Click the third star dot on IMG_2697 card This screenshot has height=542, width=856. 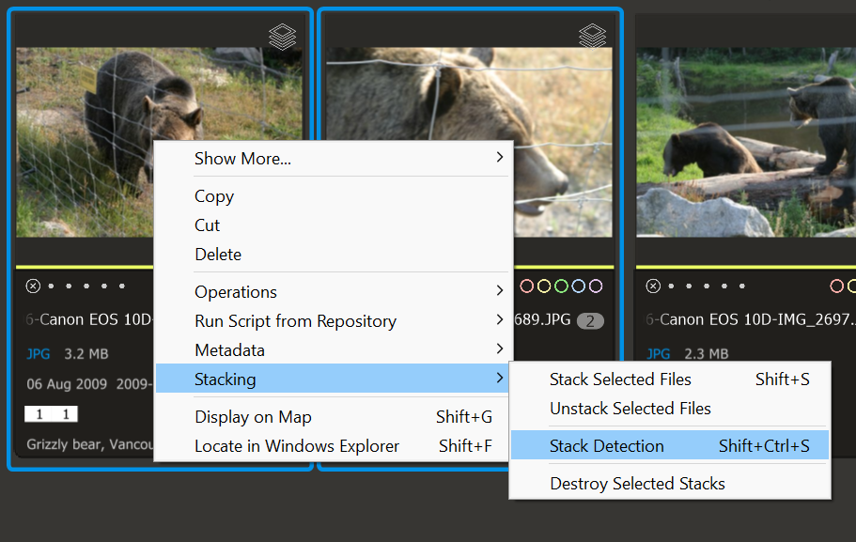707,286
